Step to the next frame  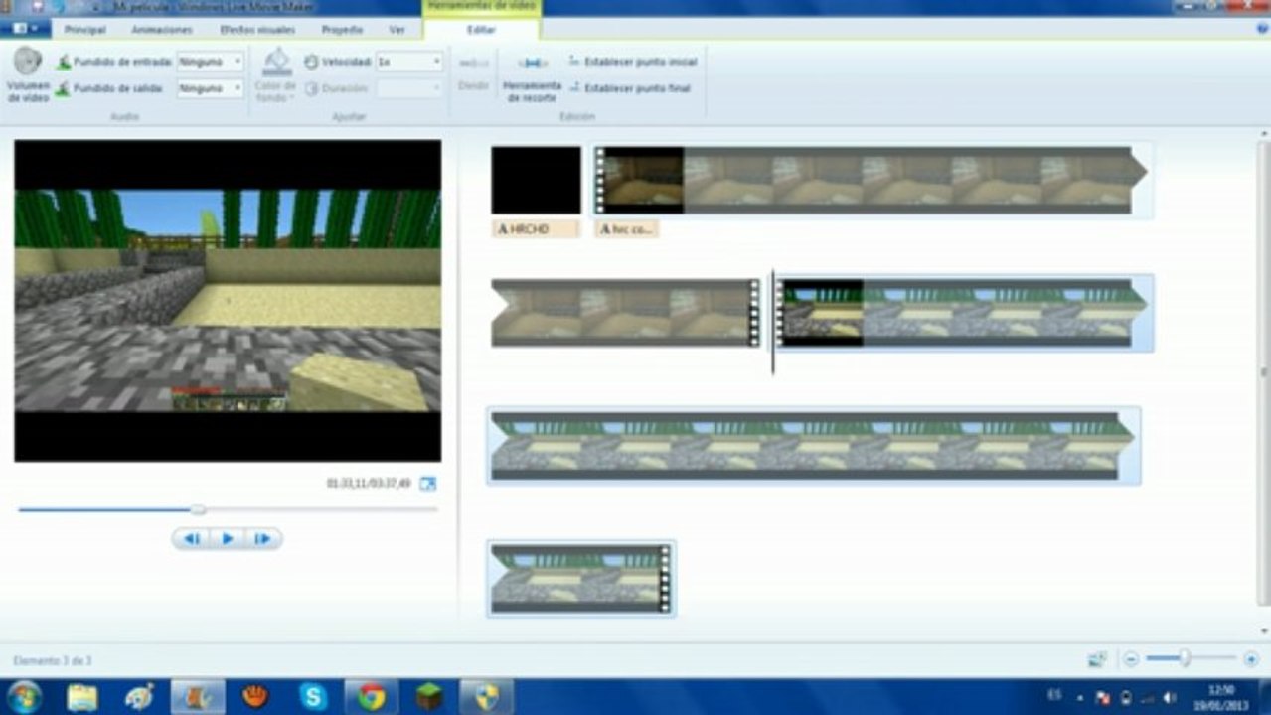(262, 539)
